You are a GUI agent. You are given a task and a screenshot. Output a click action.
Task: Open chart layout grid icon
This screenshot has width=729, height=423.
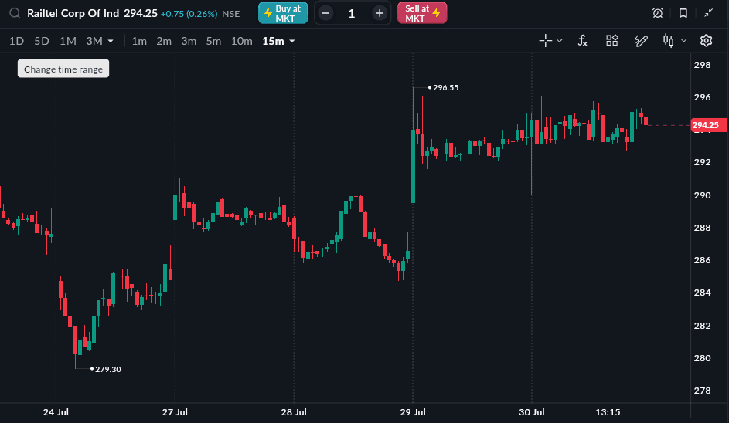pos(611,40)
